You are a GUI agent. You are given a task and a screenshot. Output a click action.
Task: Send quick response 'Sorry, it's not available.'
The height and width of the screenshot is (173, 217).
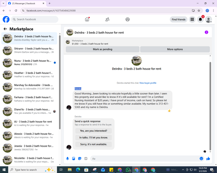coord(93,144)
